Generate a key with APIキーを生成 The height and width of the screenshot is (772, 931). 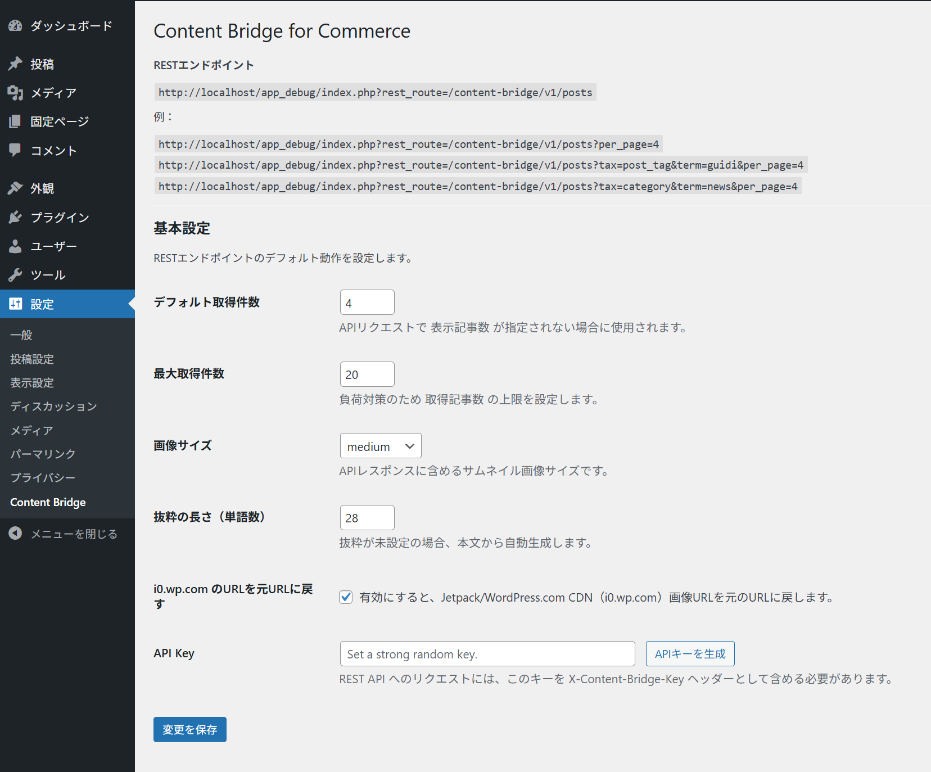click(690, 653)
